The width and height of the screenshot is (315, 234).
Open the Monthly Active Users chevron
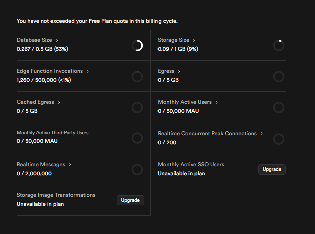click(x=217, y=102)
